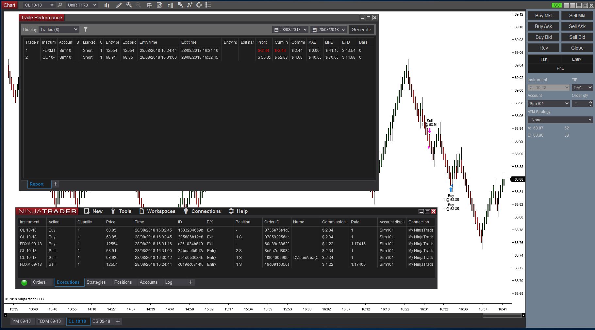Viewport: 595px width, 330px height.
Task: Click the Sell Bid button
Action: click(577, 37)
